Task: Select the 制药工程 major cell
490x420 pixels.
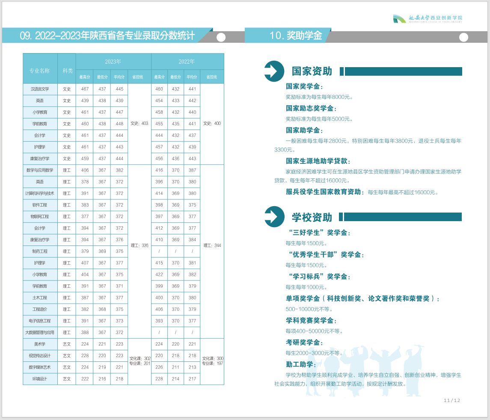Action: [x=40, y=251]
